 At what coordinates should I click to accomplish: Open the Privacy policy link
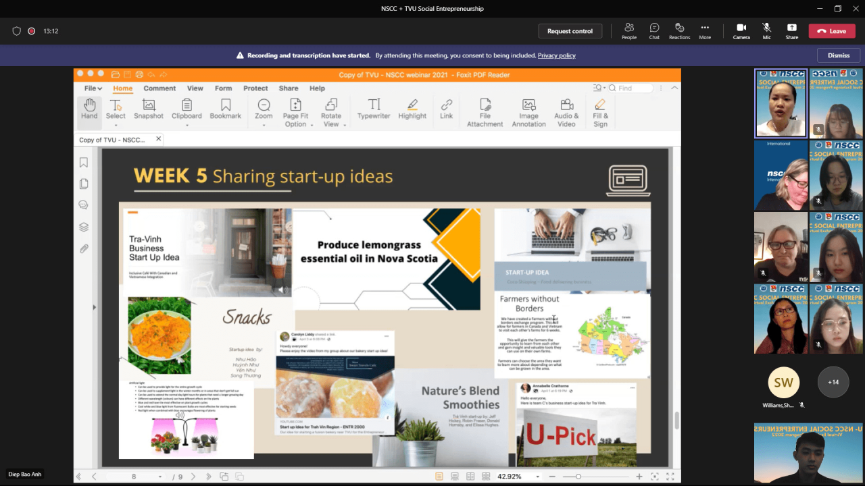[x=556, y=55]
